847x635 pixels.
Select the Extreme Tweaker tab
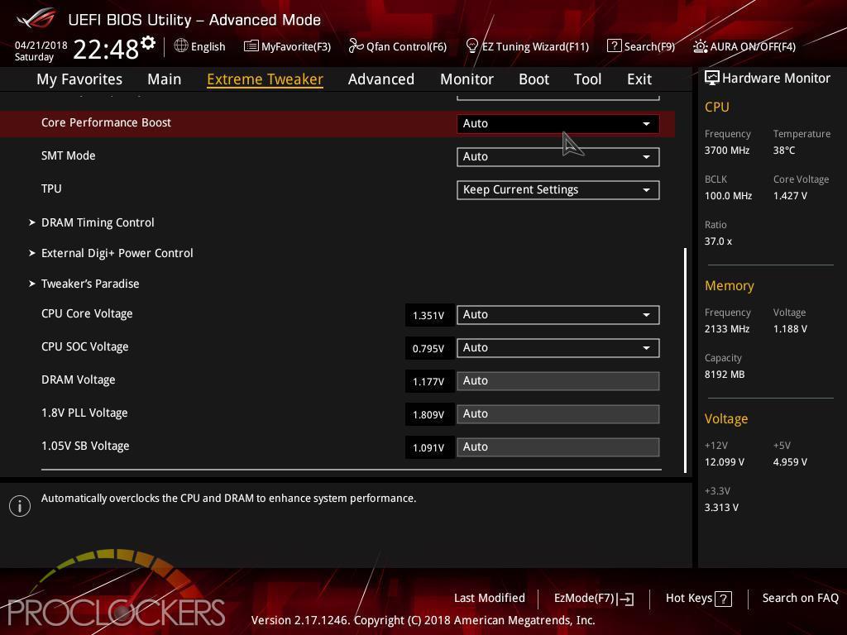[266, 79]
